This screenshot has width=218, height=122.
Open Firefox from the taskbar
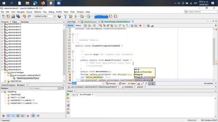click(43, 3)
